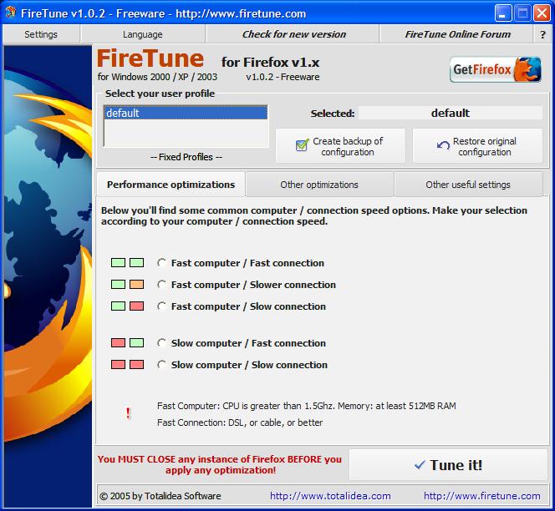The image size is (555, 511).
Task: Minimize the FireTune window
Action: 503,13
